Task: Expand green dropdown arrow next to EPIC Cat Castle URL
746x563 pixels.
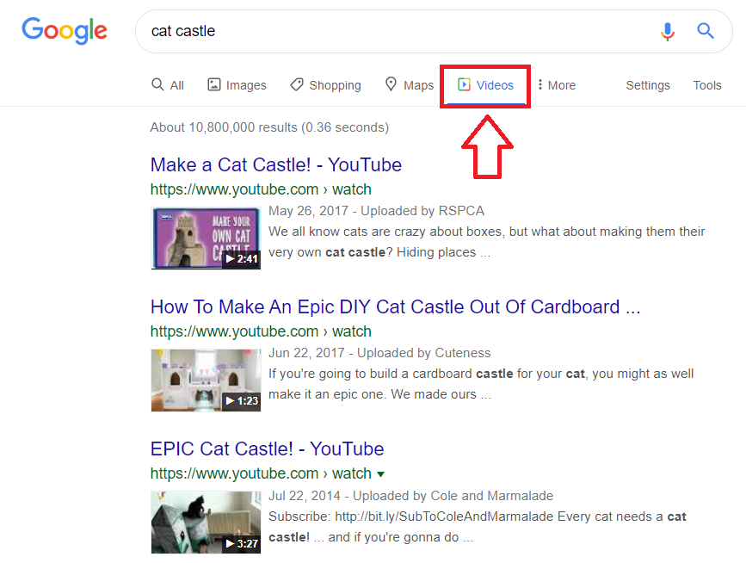Action: click(x=380, y=474)
